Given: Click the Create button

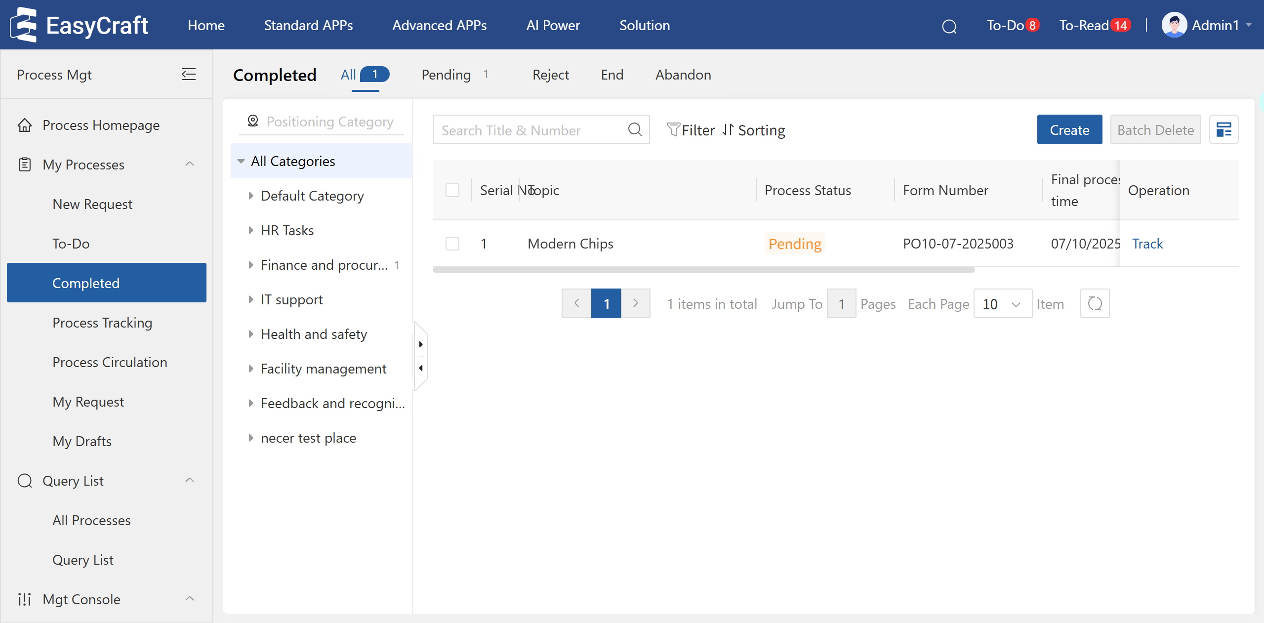Looking at the screenshot, I should [x=1069, y=130].
